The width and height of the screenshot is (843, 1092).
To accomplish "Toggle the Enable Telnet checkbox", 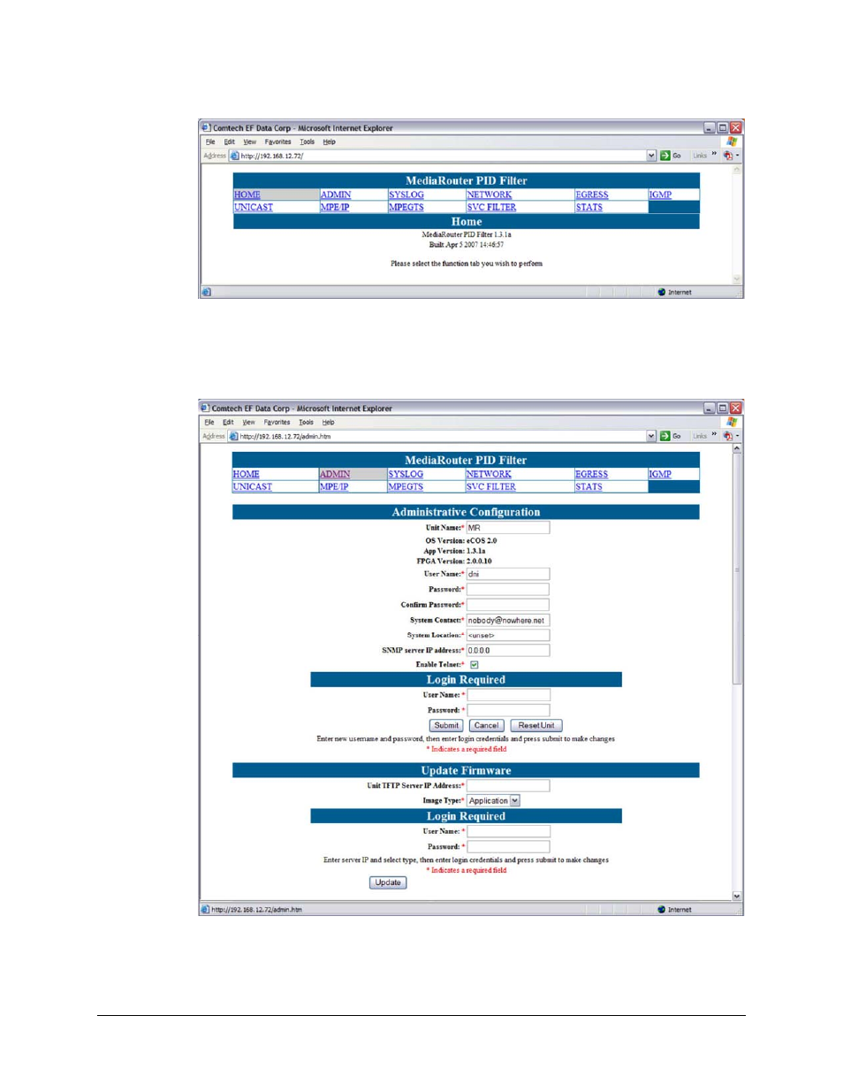I will point(474,665).
